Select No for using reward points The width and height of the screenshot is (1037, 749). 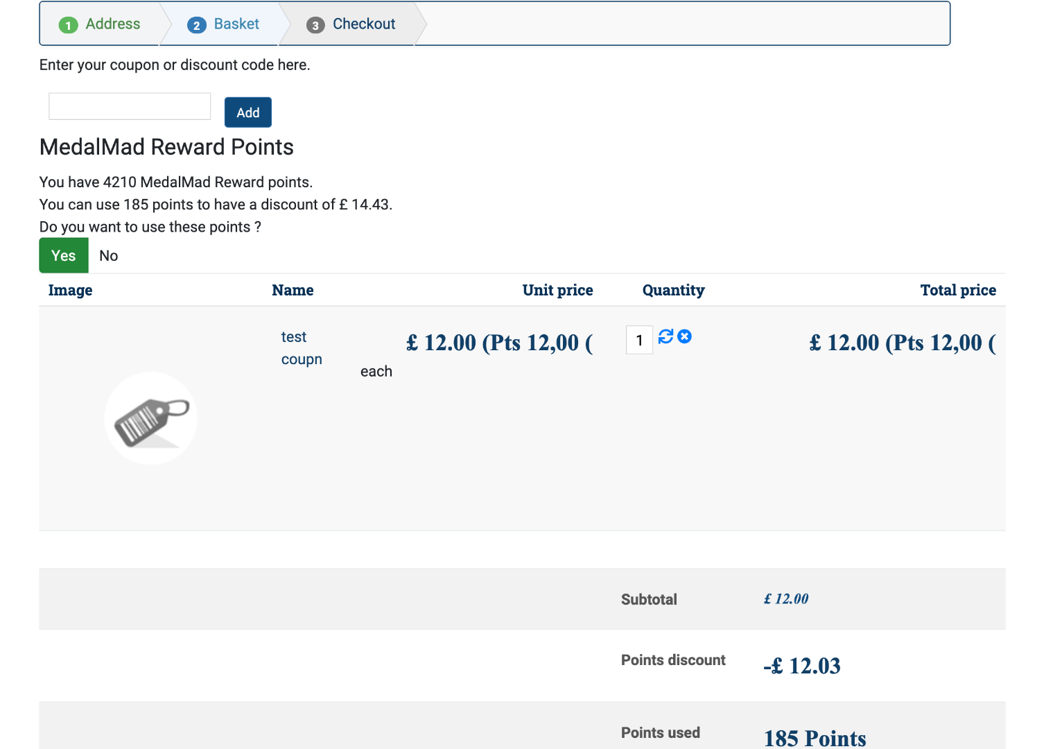tap(109, 256)
